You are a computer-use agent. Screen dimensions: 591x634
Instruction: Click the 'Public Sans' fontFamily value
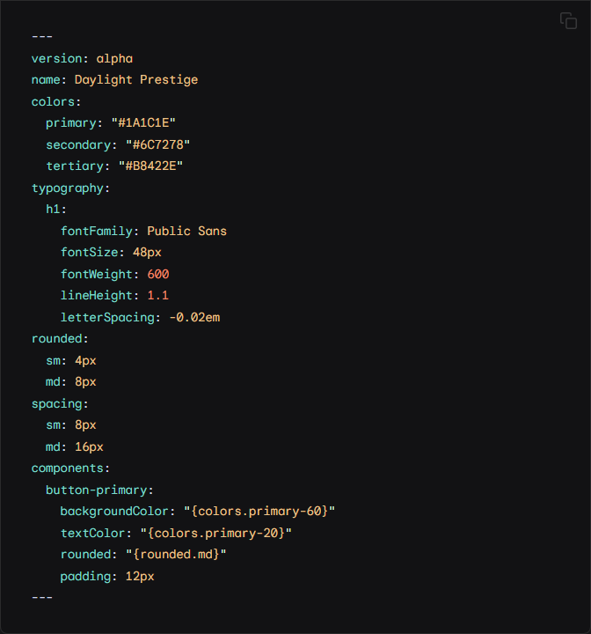186,231
